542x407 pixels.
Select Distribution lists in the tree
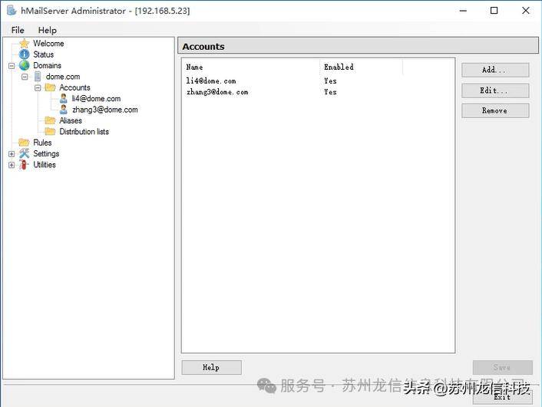click(84, 132)
